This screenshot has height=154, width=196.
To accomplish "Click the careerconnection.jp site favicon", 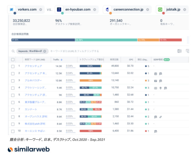I will 108,10.
